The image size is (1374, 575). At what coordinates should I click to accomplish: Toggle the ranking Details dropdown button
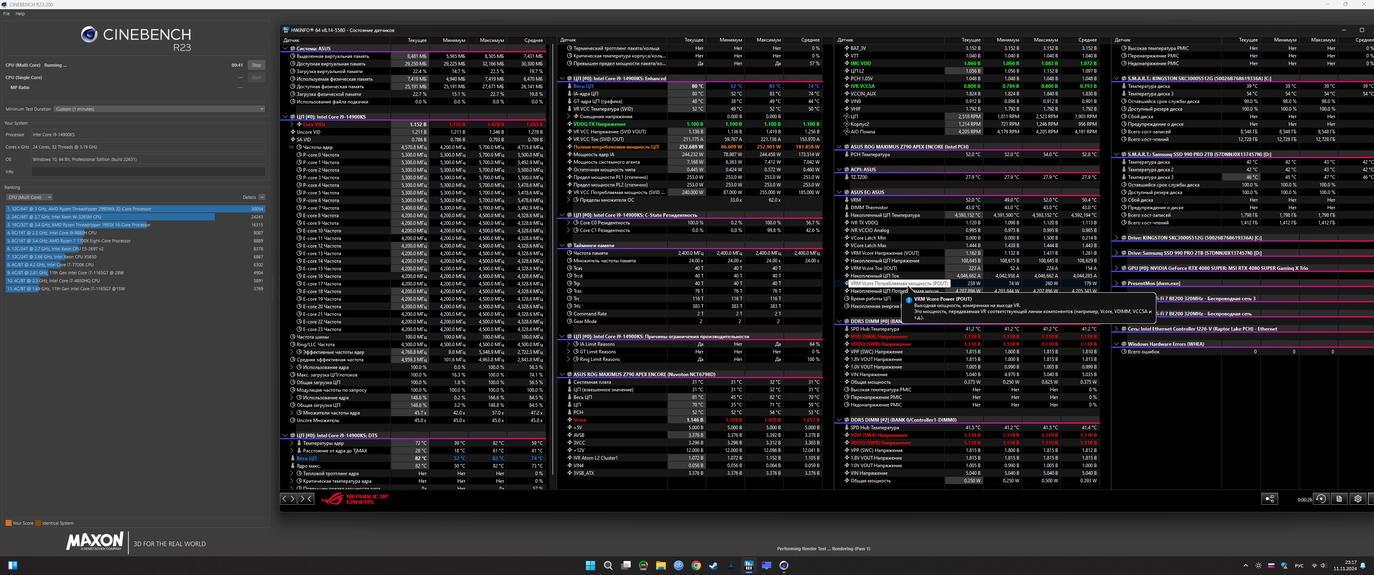(262, 197)
